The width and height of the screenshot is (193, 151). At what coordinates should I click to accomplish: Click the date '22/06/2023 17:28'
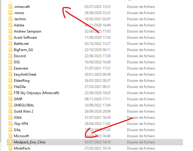pyautogui.click(x=98, y=56)
